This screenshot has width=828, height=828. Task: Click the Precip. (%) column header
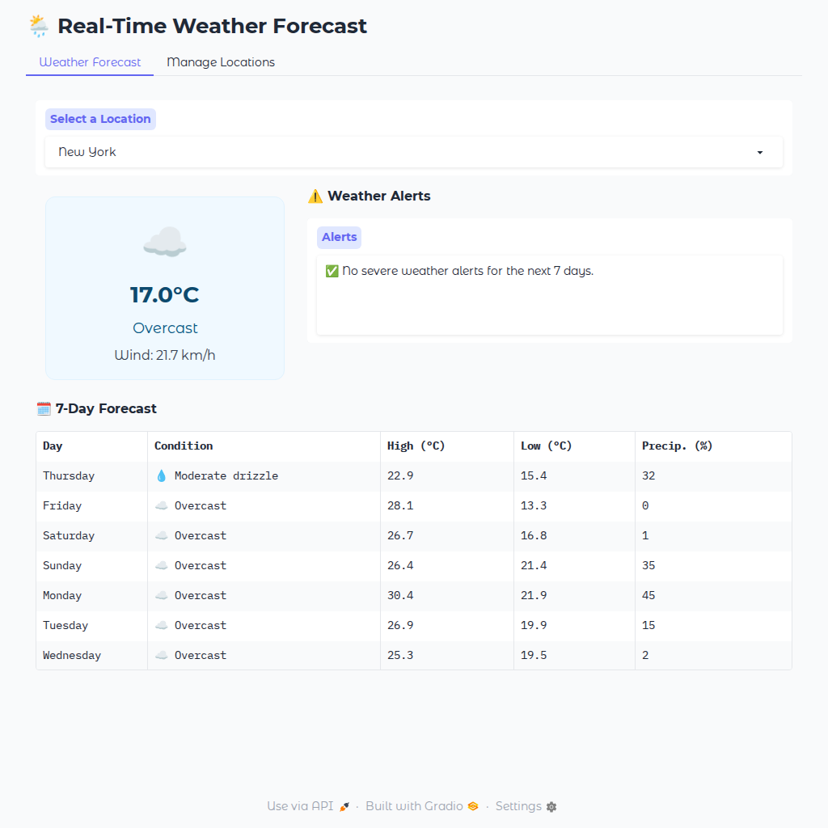pos(678,446)
